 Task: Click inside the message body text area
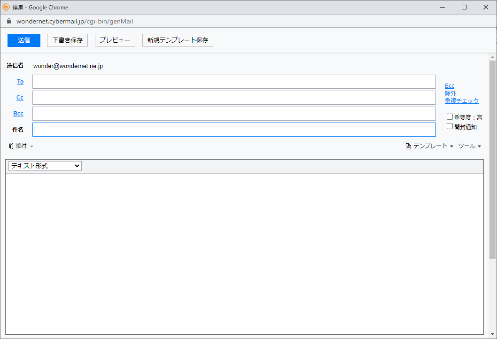click(x=244, y=254)
